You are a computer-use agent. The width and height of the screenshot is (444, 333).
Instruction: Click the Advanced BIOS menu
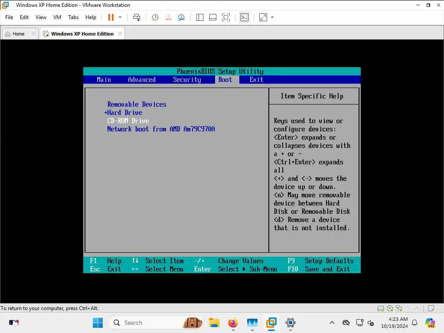(x=142, y=80)
